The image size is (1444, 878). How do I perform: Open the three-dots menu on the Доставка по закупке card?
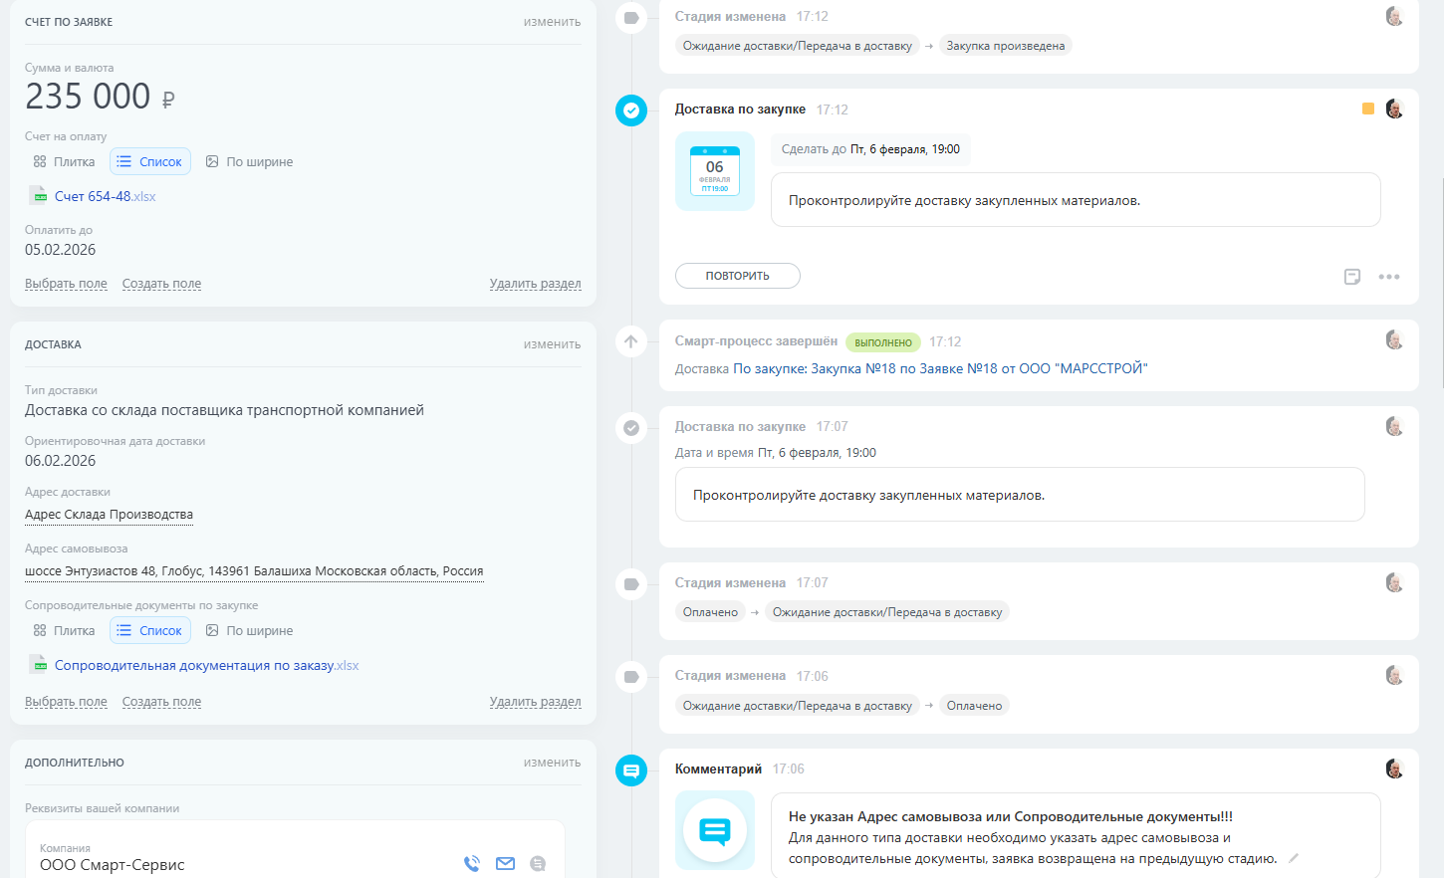(x=1389, y=277)
